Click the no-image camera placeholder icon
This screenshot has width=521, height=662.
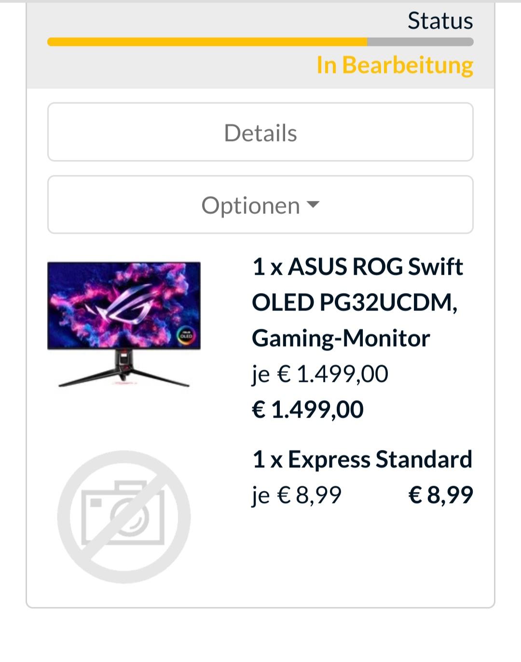[x=124, y=517]
